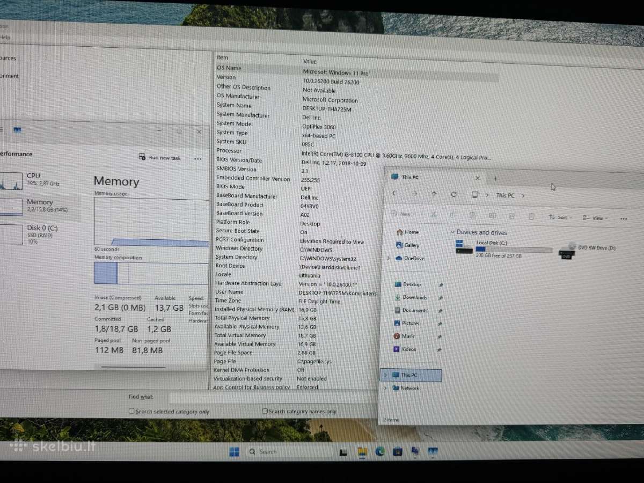Click the monitor icon in the address bar
This screenshot has width=644, height=483.
coord(475,195)
